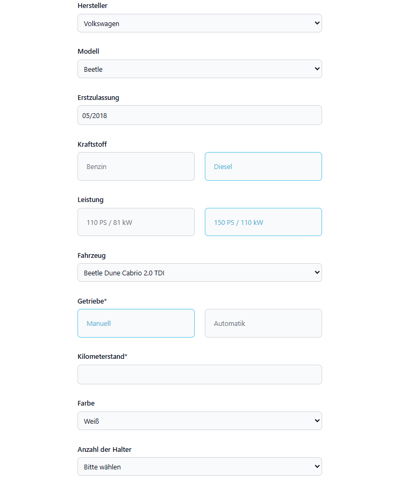Select 110 PS / 81 kW power
The height and width of the screenshot is (479, 416).
[x=136, y=222]
